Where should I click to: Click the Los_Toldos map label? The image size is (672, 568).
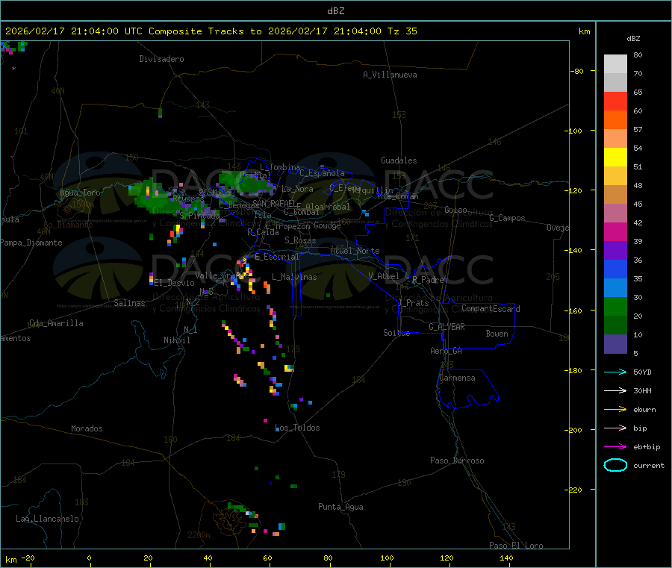tap(297, 428)
